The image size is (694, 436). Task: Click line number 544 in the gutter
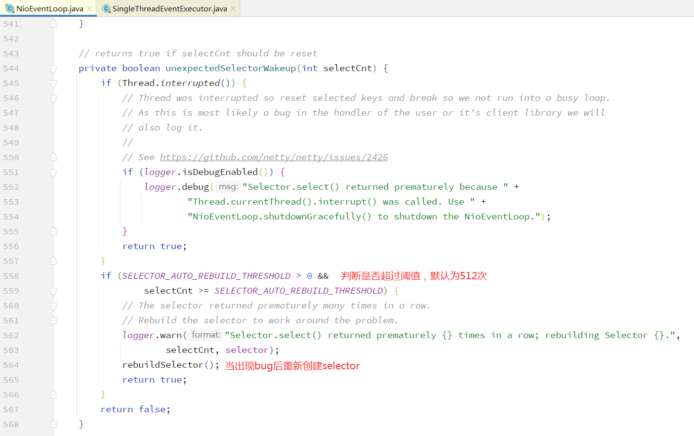pyautogui.click(x=11, y=68)
